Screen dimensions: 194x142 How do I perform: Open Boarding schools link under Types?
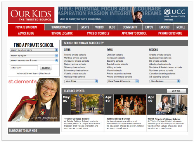(115, 61)
